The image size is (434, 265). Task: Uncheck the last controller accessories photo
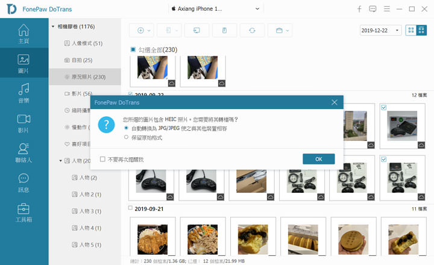click(383, 160)
